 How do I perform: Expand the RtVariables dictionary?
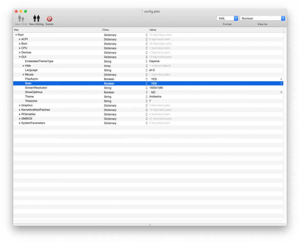(x=20, y=114)
